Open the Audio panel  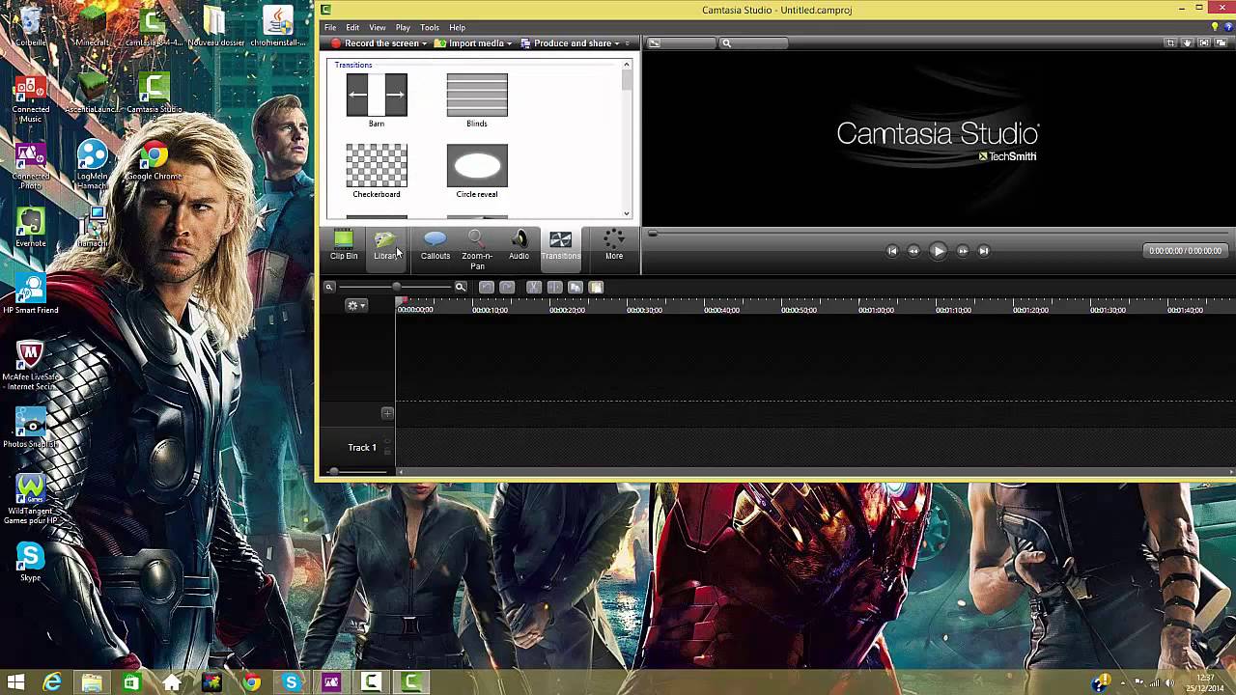click(519, 245)
